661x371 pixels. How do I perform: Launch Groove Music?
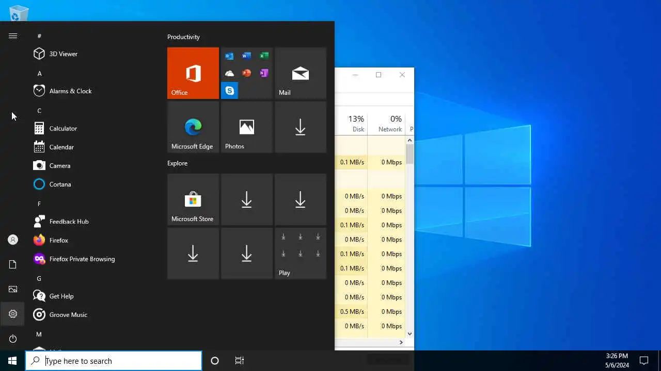(x=92, y=315)
